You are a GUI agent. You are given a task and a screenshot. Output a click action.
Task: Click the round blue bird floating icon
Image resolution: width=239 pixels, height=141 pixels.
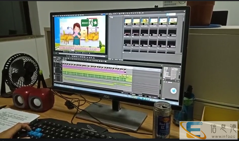point(174,91)
